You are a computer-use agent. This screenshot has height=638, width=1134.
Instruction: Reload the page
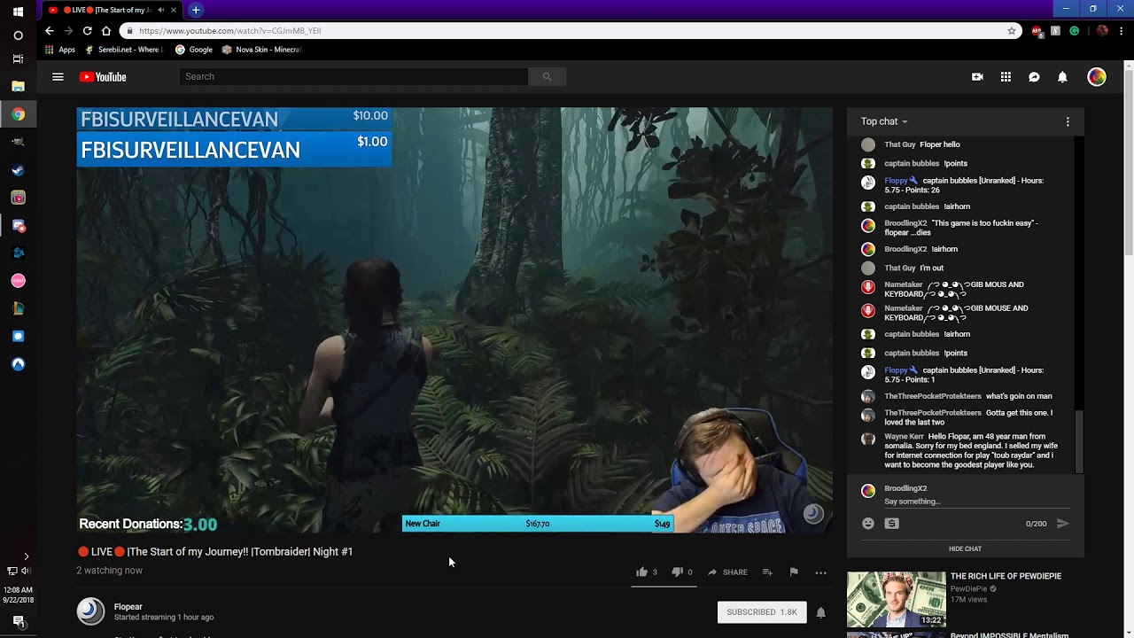tap(88, 31)
